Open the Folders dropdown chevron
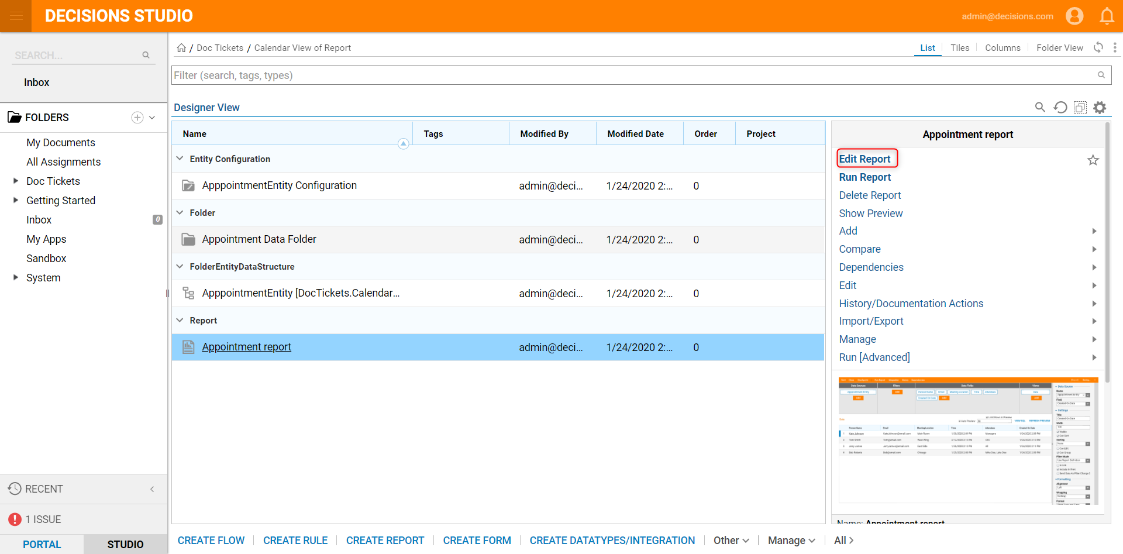The height and width of the screenshot is (554, 1123). click(152, 118)
